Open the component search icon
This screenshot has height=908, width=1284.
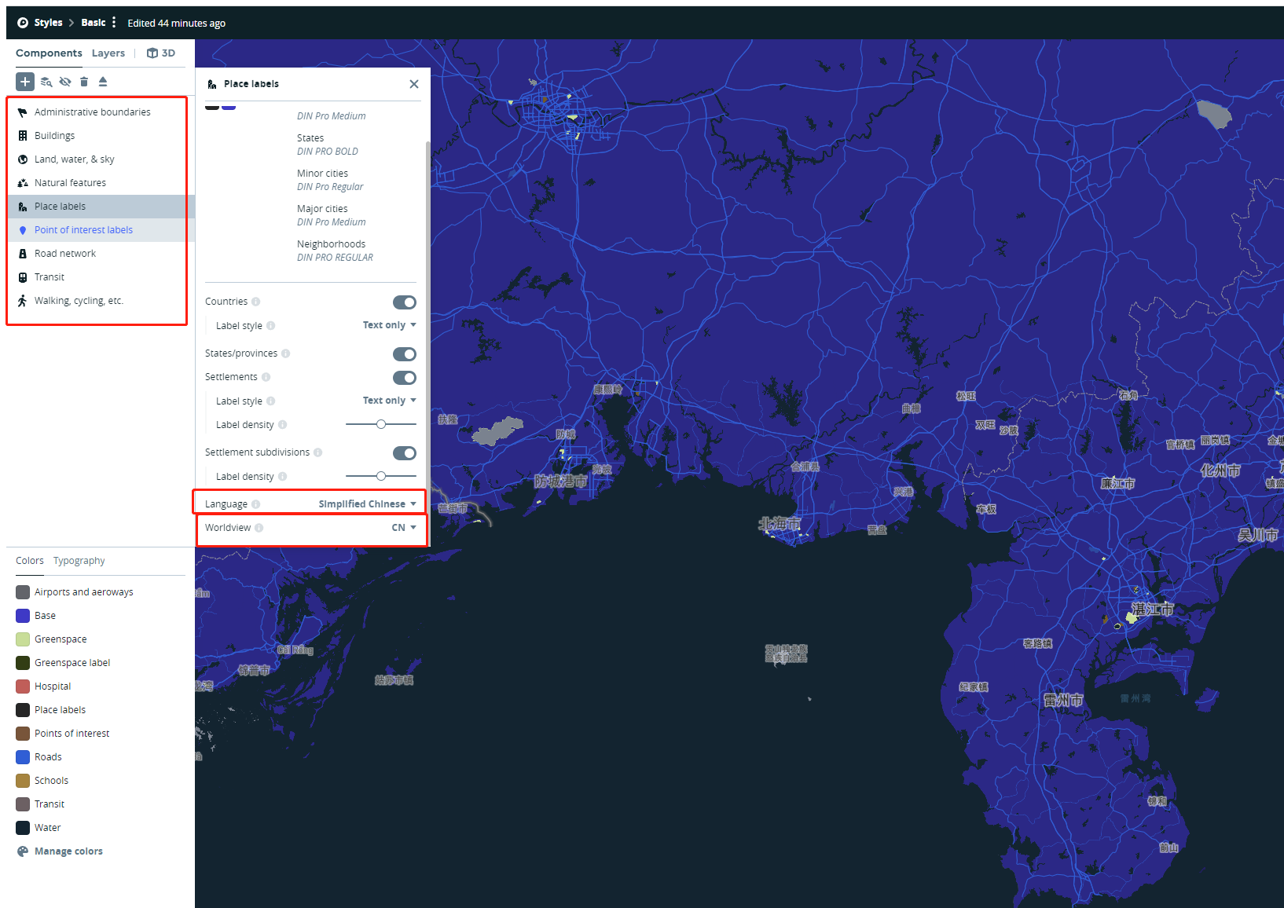click(x=46, y=82)
